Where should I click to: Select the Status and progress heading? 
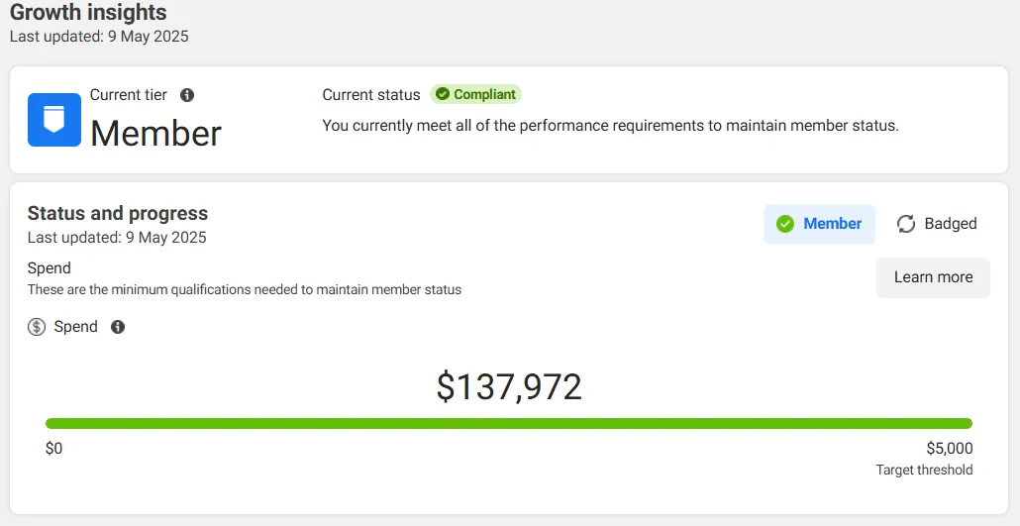(118, 213)
